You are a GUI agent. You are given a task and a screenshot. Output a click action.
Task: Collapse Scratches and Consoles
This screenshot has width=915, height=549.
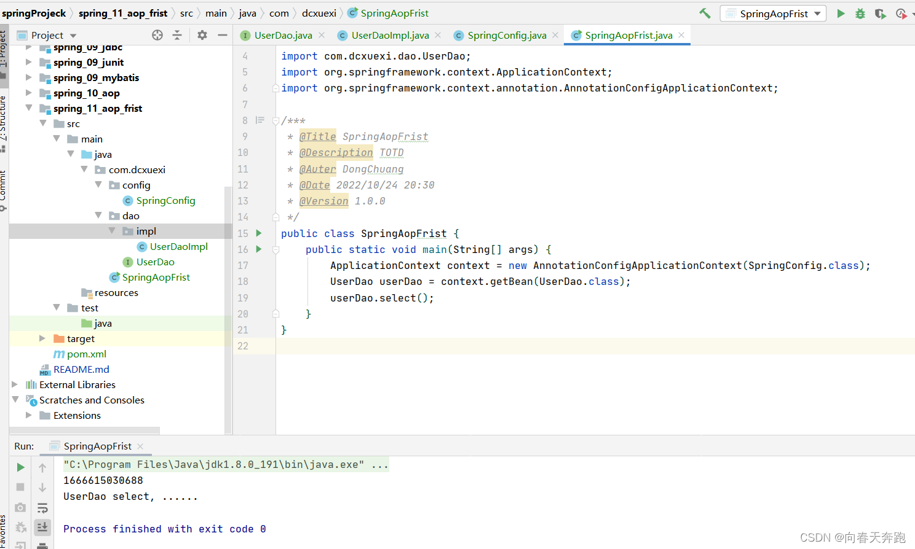(x=15, y=400)
